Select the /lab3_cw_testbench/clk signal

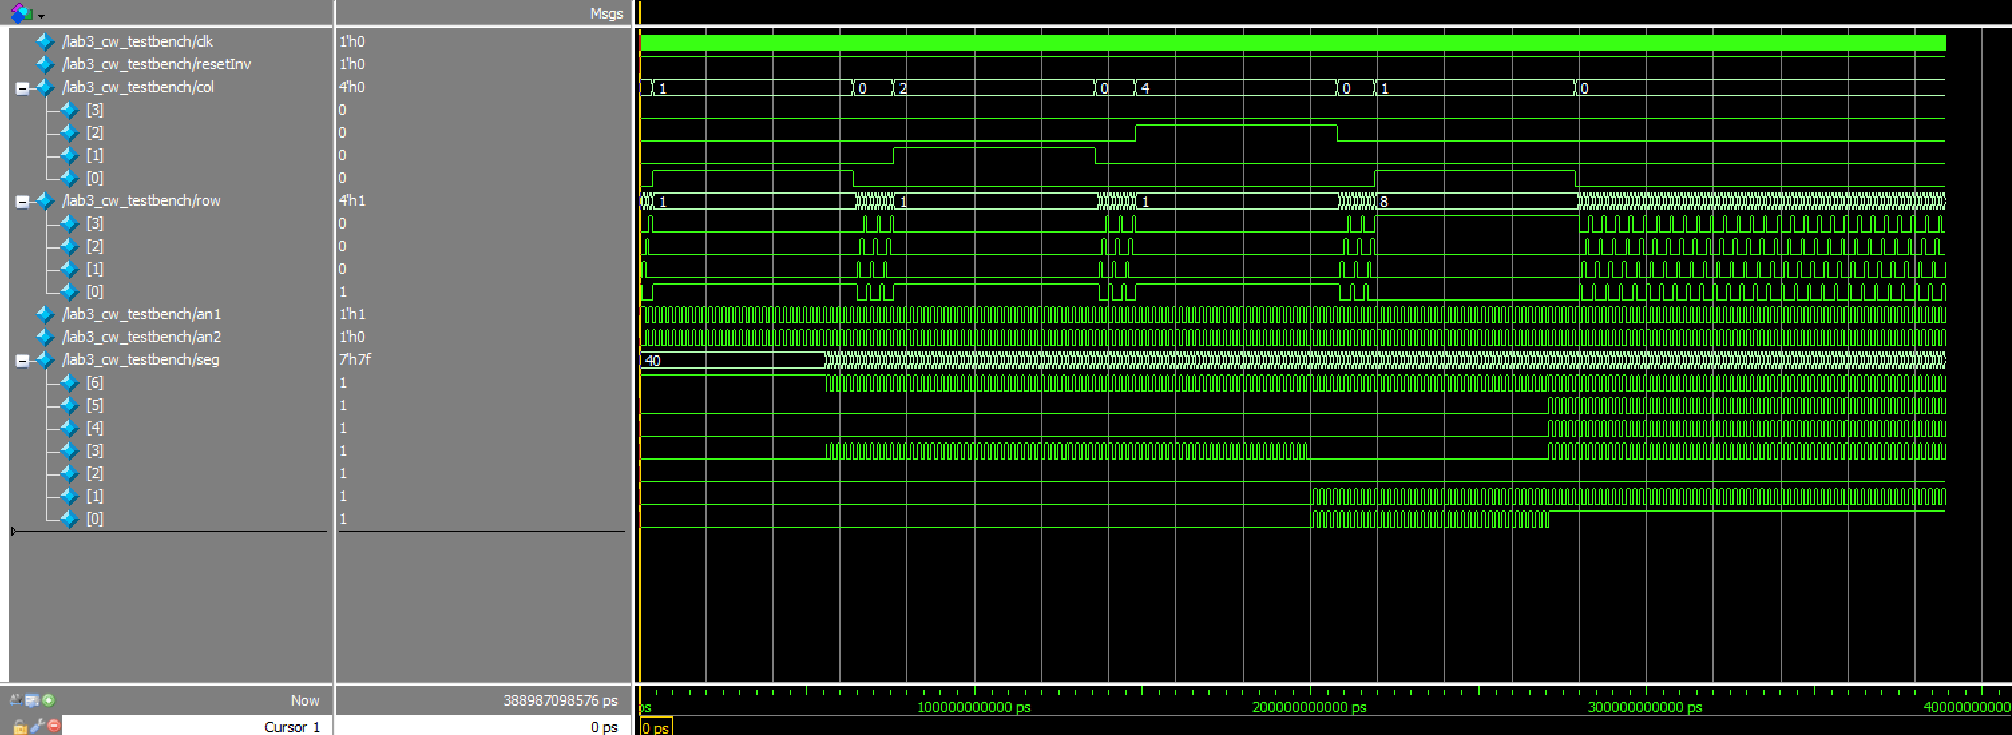coord(138,41)
